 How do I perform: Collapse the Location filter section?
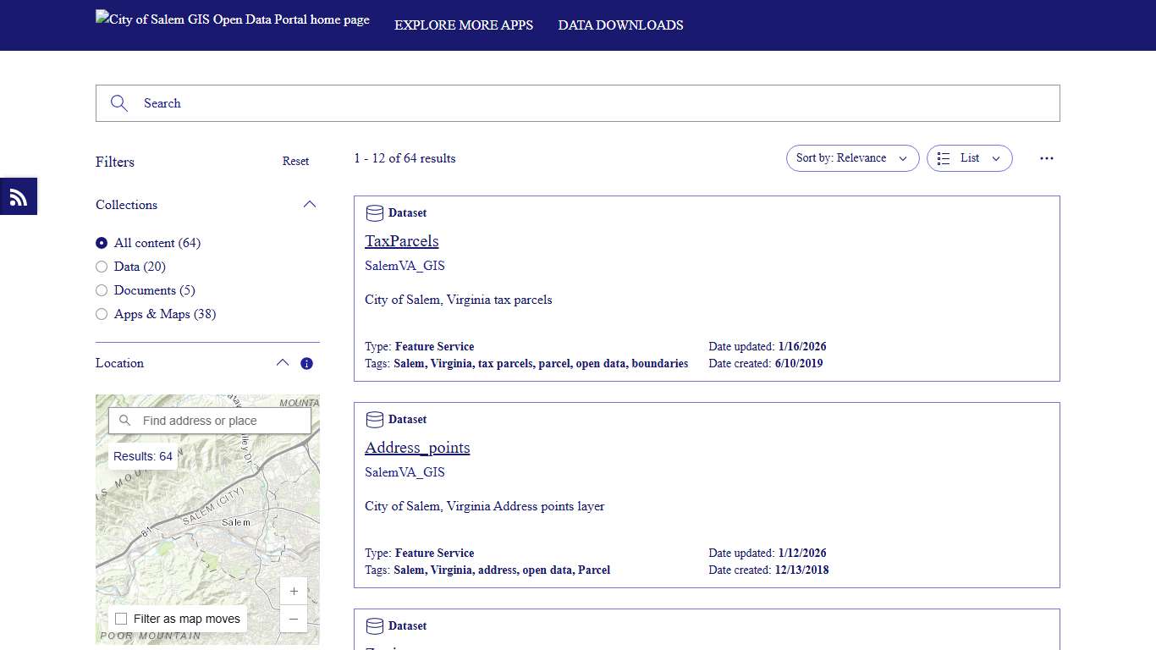[283, 362]
